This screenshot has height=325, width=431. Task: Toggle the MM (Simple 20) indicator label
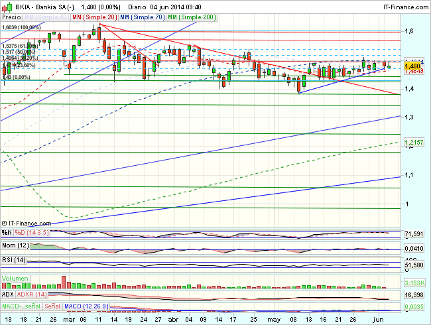[x=93, y=15]
